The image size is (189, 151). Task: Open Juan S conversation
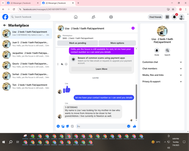(26, 44)
